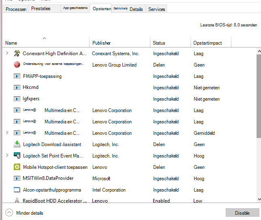Viewport: 261px width, 220px height.
Task: Select MSITWin8.DataProvider entry name
Action: pyautogui.click(x=48, y=178)
